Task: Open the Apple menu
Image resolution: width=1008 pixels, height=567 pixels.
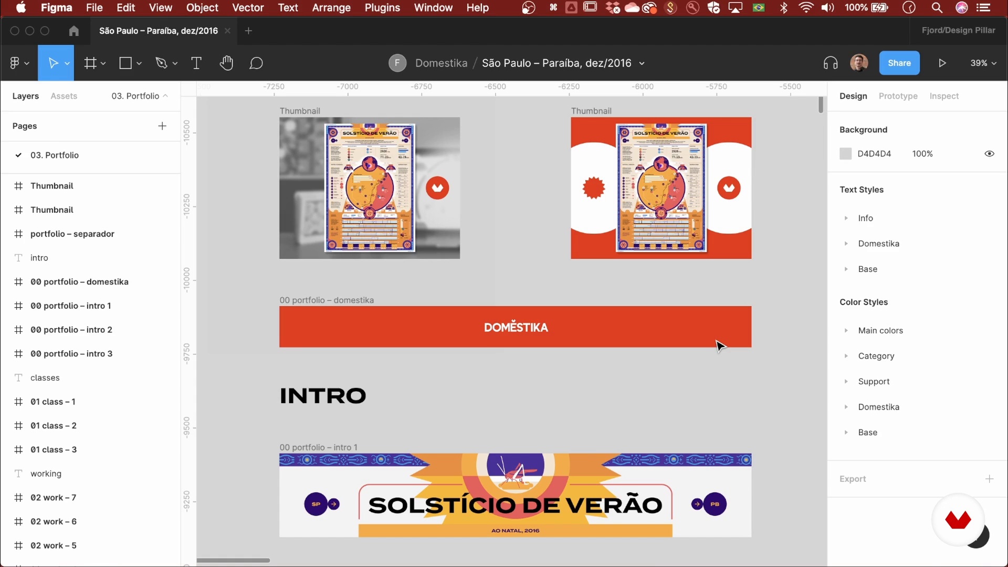Action: pyautogui.click(x=21, y=7)
